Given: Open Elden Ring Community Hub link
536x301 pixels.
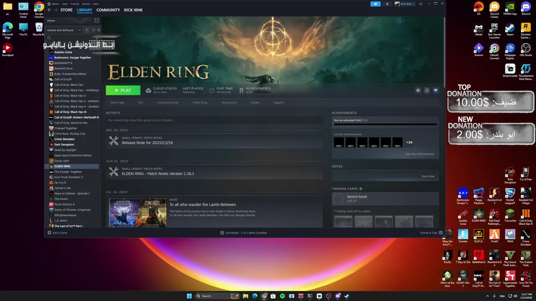Looking at the screenshot, I should 167,102.
